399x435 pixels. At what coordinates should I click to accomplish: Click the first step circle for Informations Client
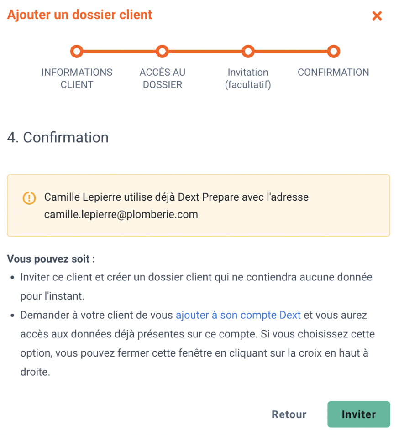pos(77,52)
